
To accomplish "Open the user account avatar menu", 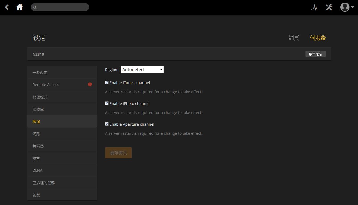I will pos(347,7).
